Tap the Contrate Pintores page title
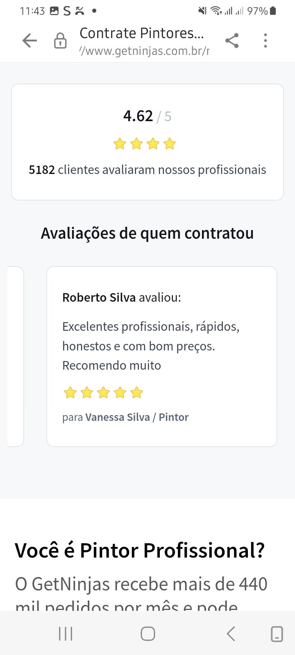Screen dimensions: 295x655 coord(141,33)
